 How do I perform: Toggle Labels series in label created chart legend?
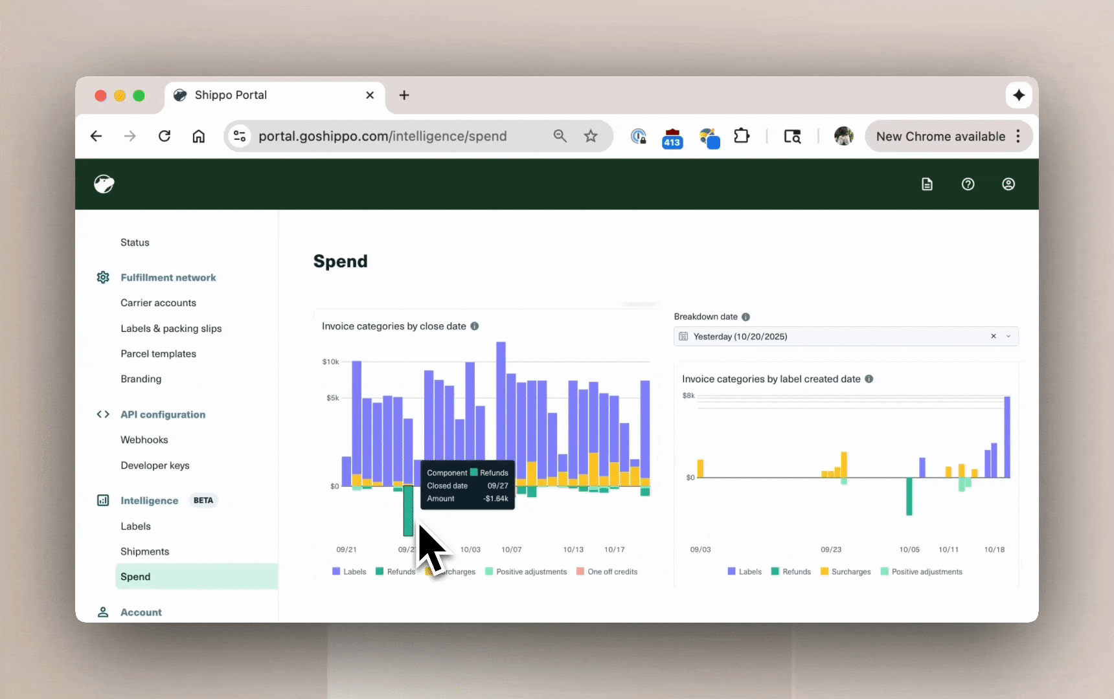745,571
